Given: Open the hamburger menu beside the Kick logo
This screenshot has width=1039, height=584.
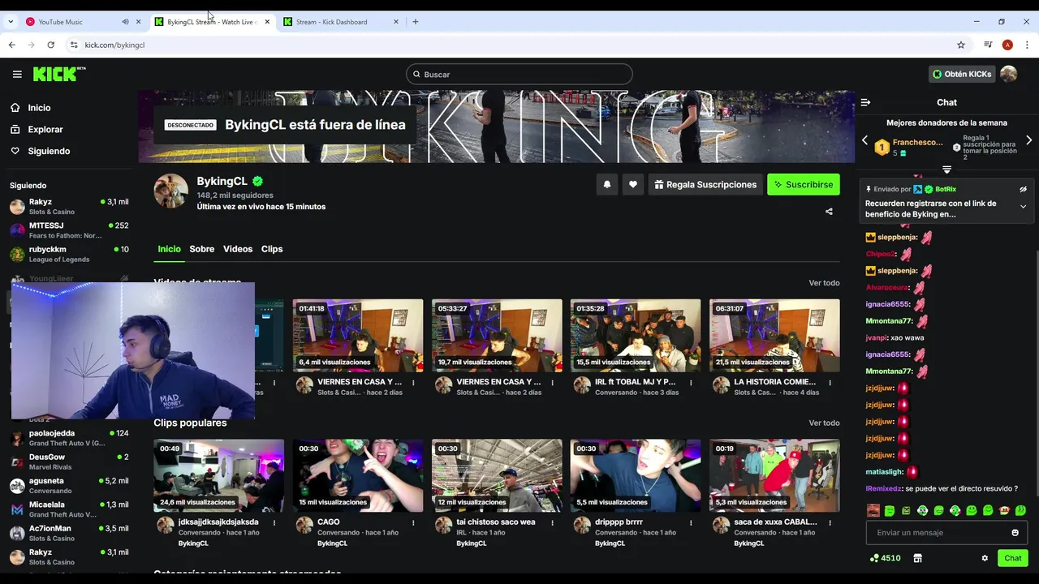Looking at the screenshot, I should point(17,74).
